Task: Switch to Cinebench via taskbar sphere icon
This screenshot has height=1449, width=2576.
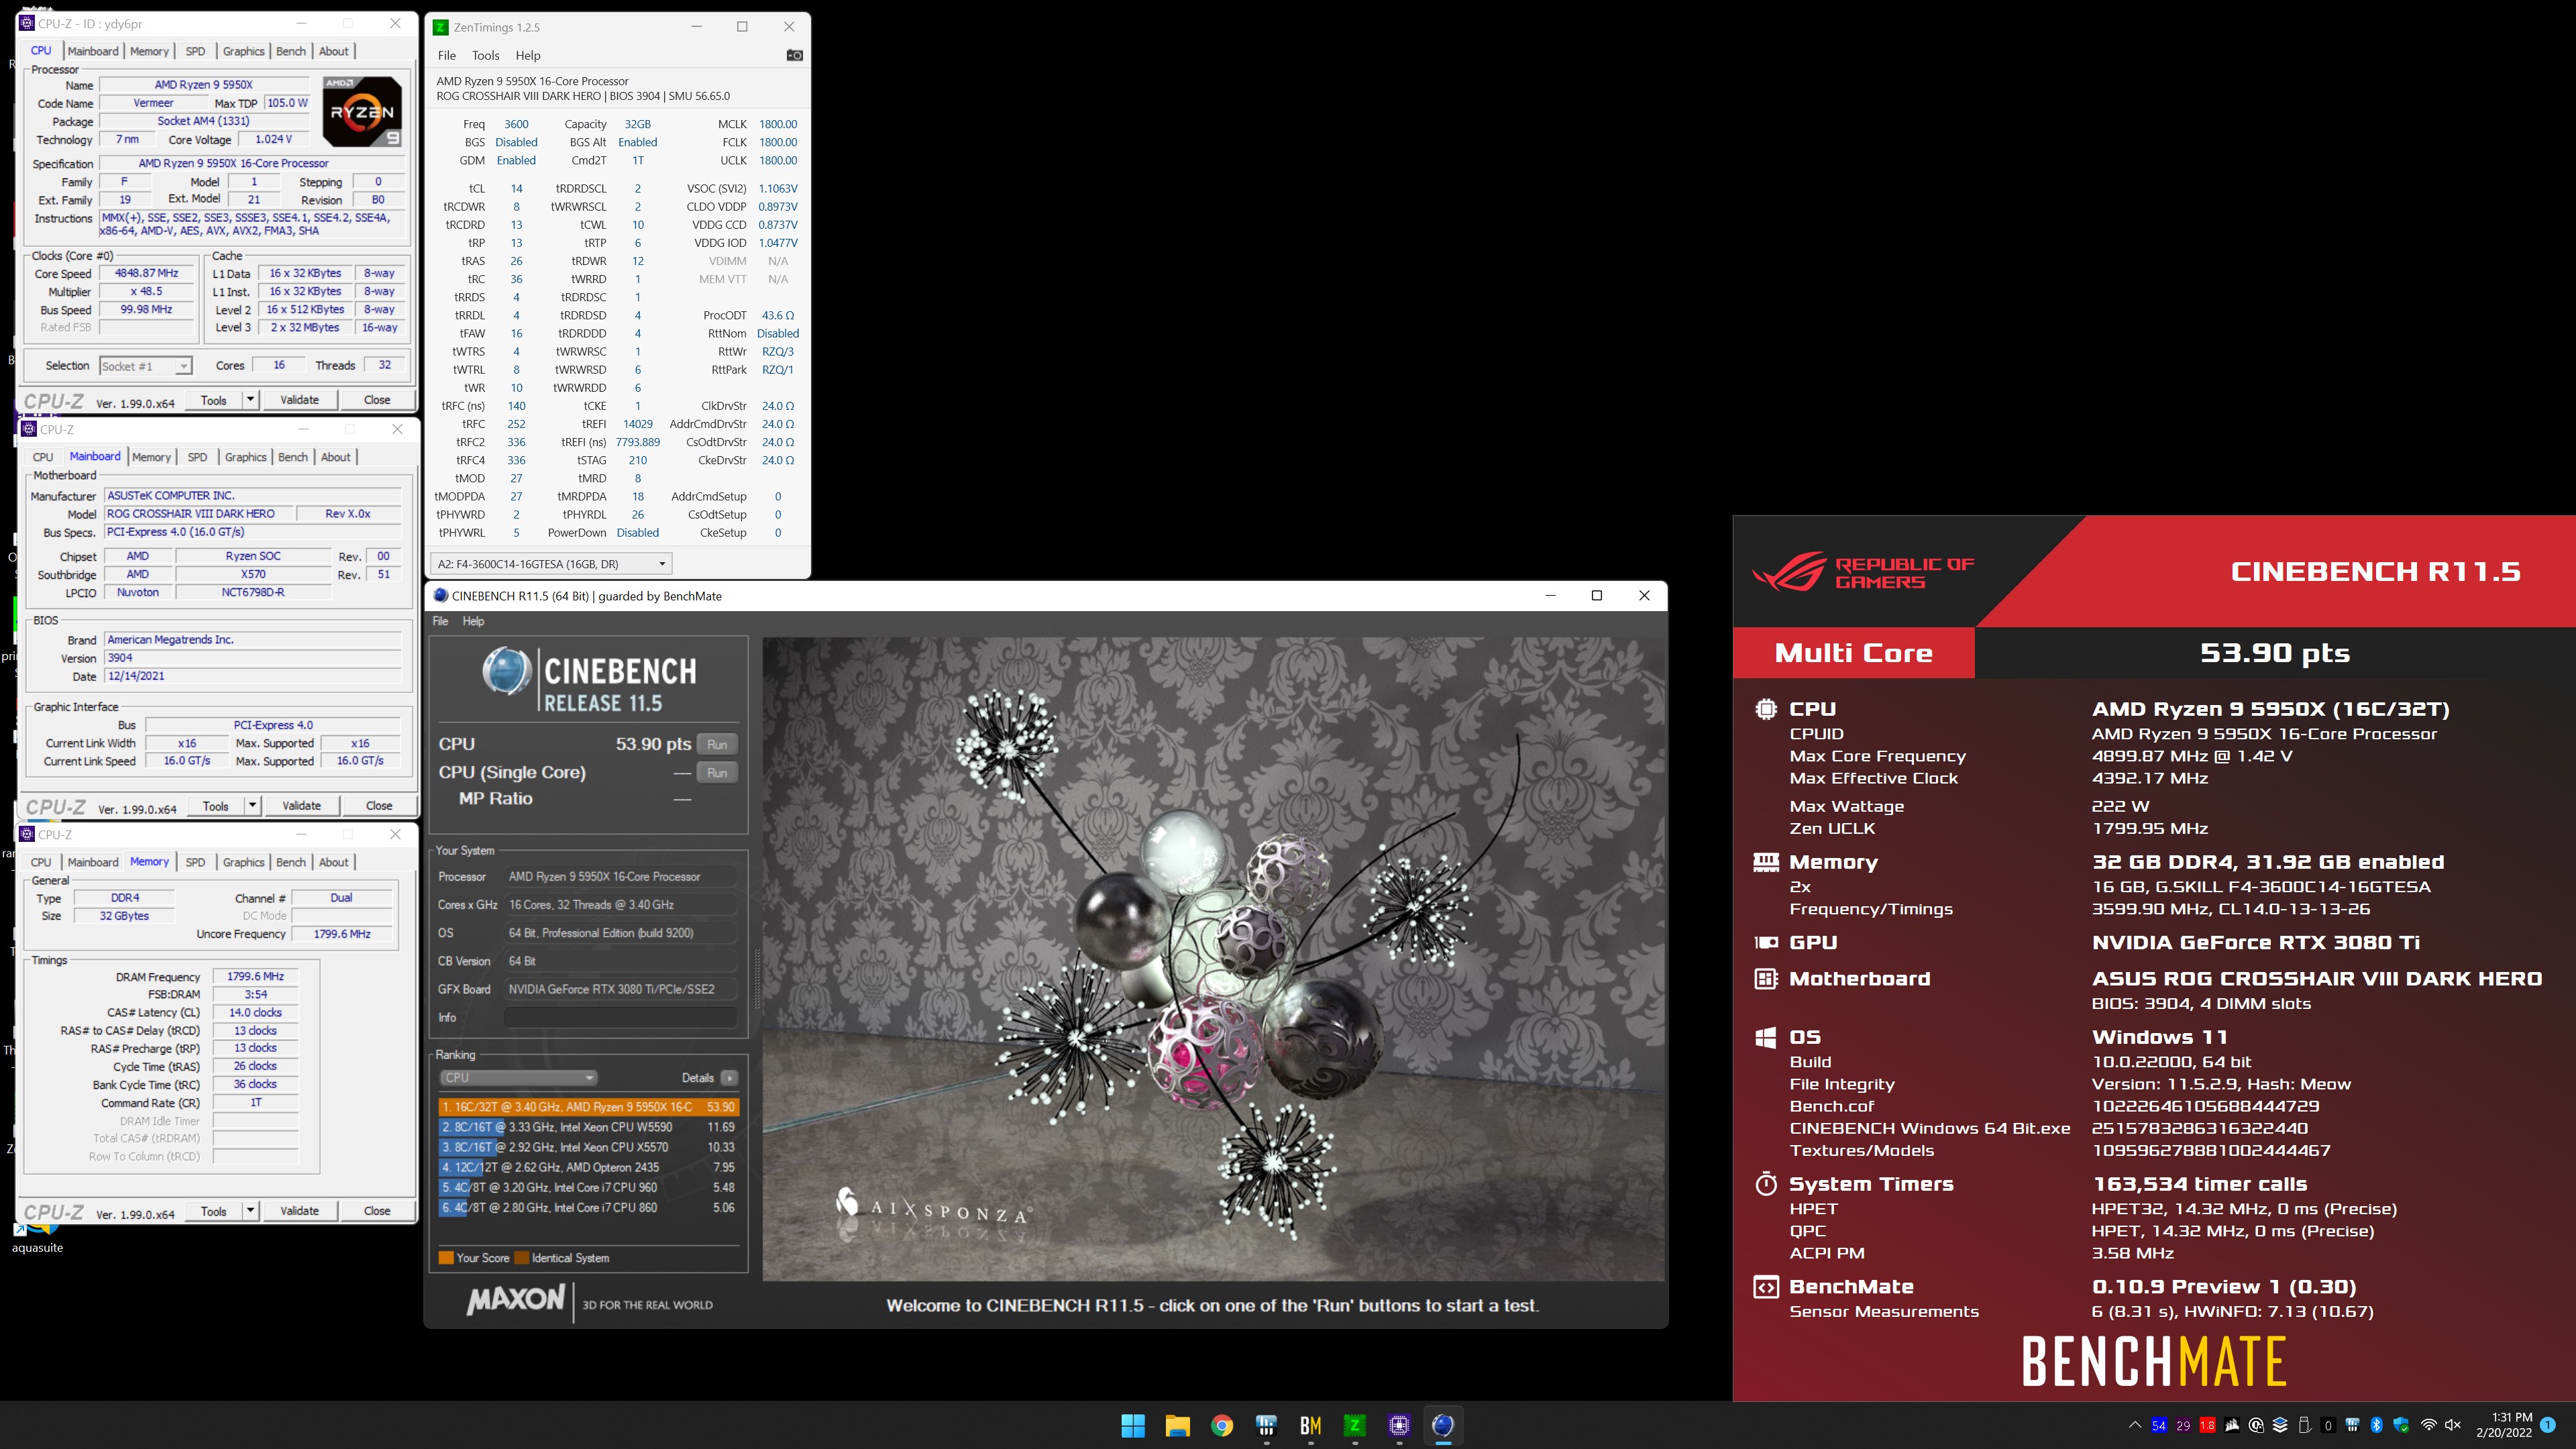Action: click(x=1442, y=1425)
